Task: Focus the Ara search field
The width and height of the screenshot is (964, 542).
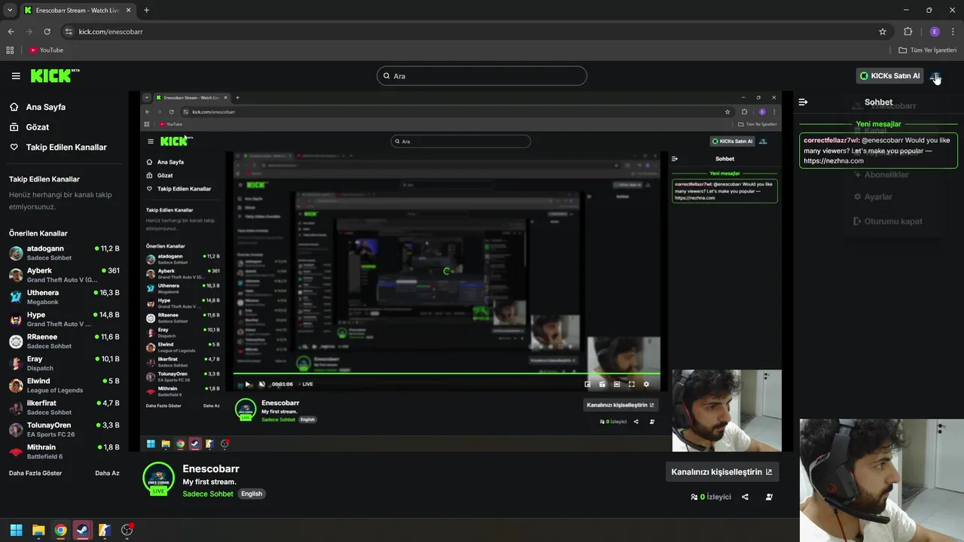Action: point(482,76)
